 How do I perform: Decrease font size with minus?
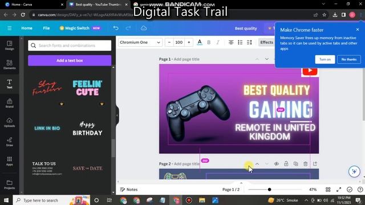point(169,42)
